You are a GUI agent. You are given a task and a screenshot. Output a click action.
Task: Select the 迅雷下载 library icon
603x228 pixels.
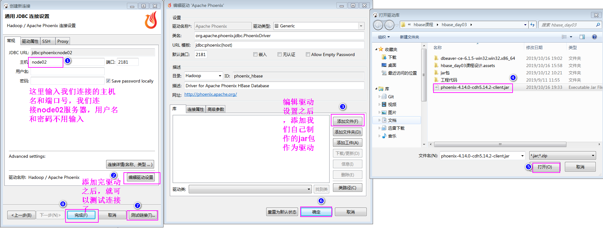pos(384,128)
